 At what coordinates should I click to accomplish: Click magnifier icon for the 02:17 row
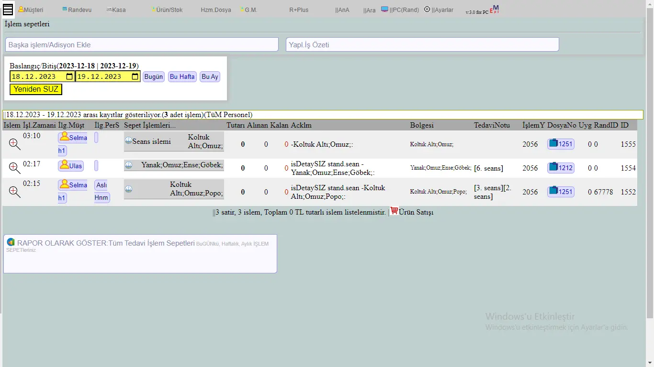coord(15,168)
